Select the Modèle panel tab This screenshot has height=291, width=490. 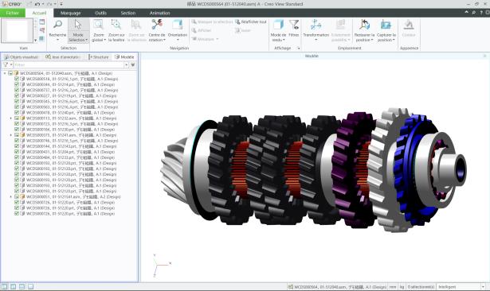[124, 56]
